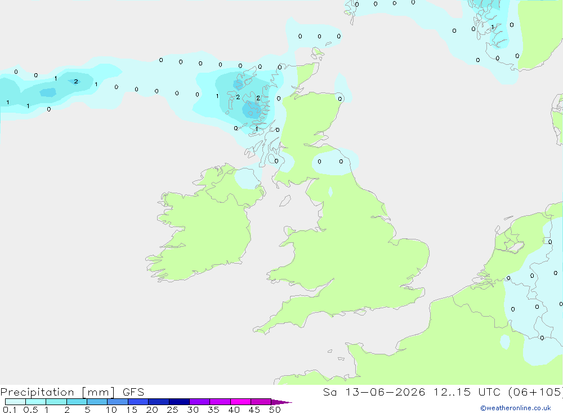Click the '0.1' legend scale label
The height and width of the screenshot is (413, 563).
pyautogui.click(x=10, y=410)
